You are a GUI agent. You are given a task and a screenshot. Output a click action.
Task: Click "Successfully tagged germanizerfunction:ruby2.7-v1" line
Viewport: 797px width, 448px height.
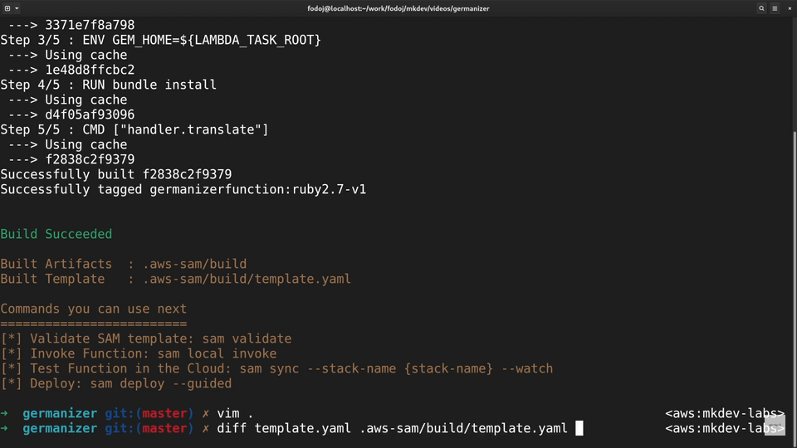point(183,189)
